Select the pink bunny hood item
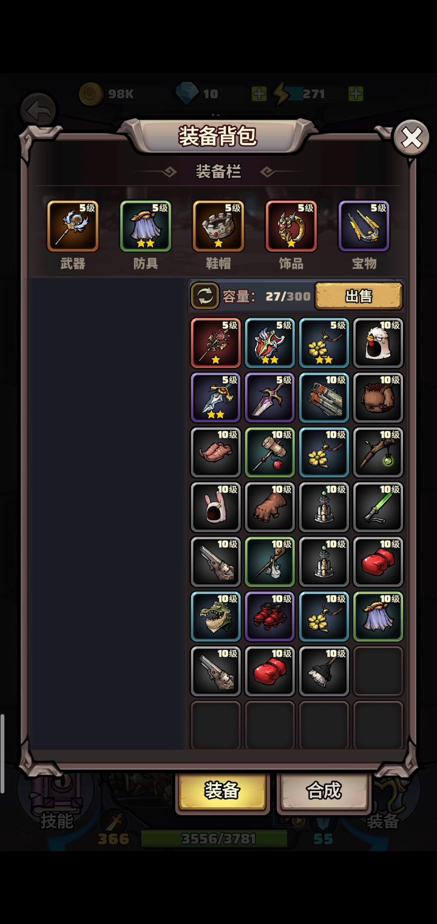The image size is (437, 924). (215, 507)
